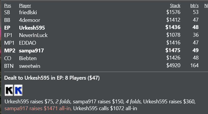Sort by the Pos column header
208x114 pixels.
7,6
